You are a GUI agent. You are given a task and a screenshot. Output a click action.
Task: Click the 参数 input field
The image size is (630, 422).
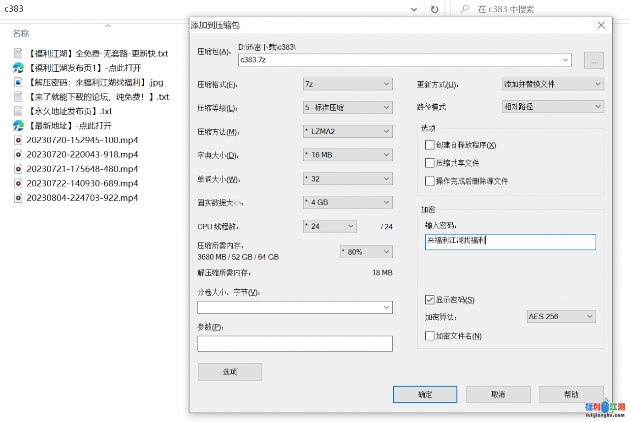click(x=295, y=344)
